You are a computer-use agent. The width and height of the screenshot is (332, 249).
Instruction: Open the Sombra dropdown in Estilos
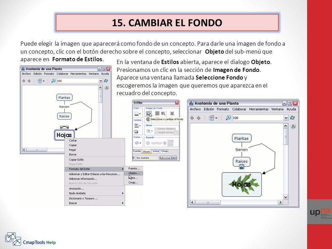point(140,126)
